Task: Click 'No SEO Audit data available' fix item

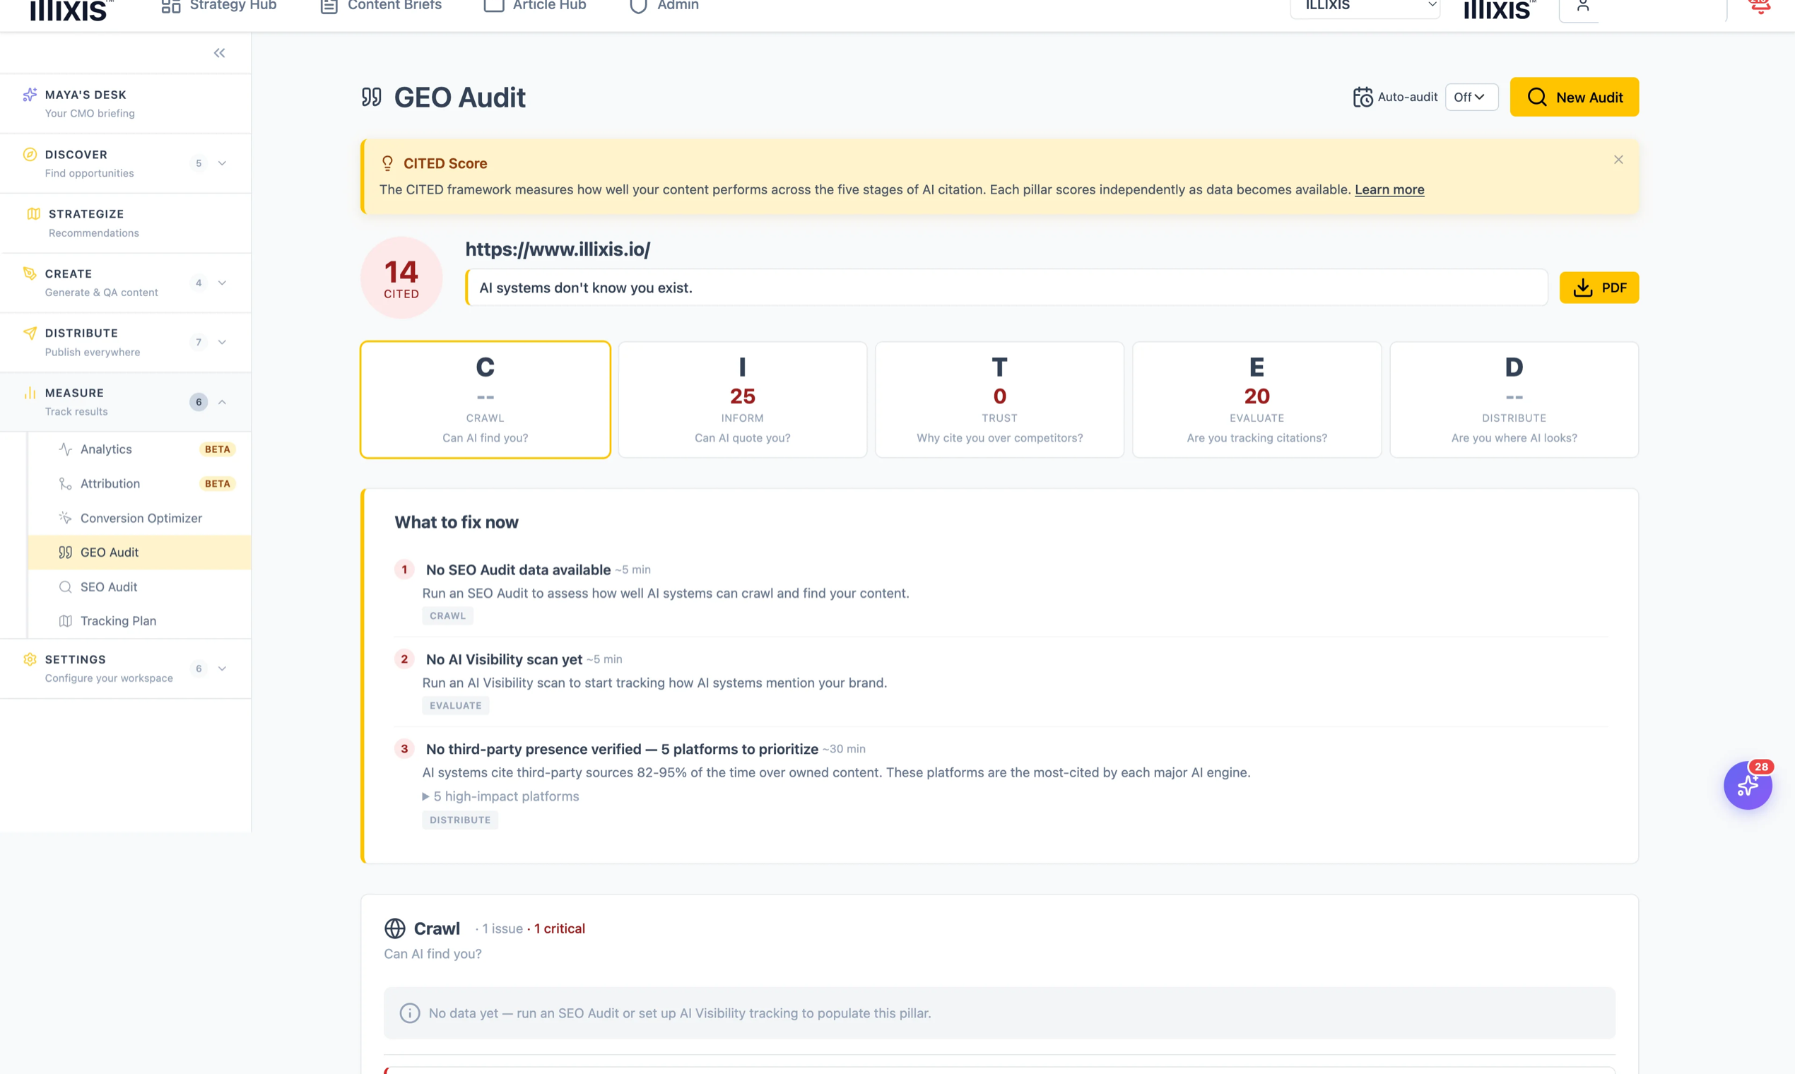Action: click(x=518, y=570)
